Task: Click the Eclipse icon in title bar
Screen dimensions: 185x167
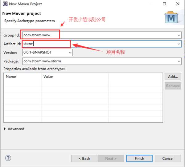Action: (x=5, y=4)
